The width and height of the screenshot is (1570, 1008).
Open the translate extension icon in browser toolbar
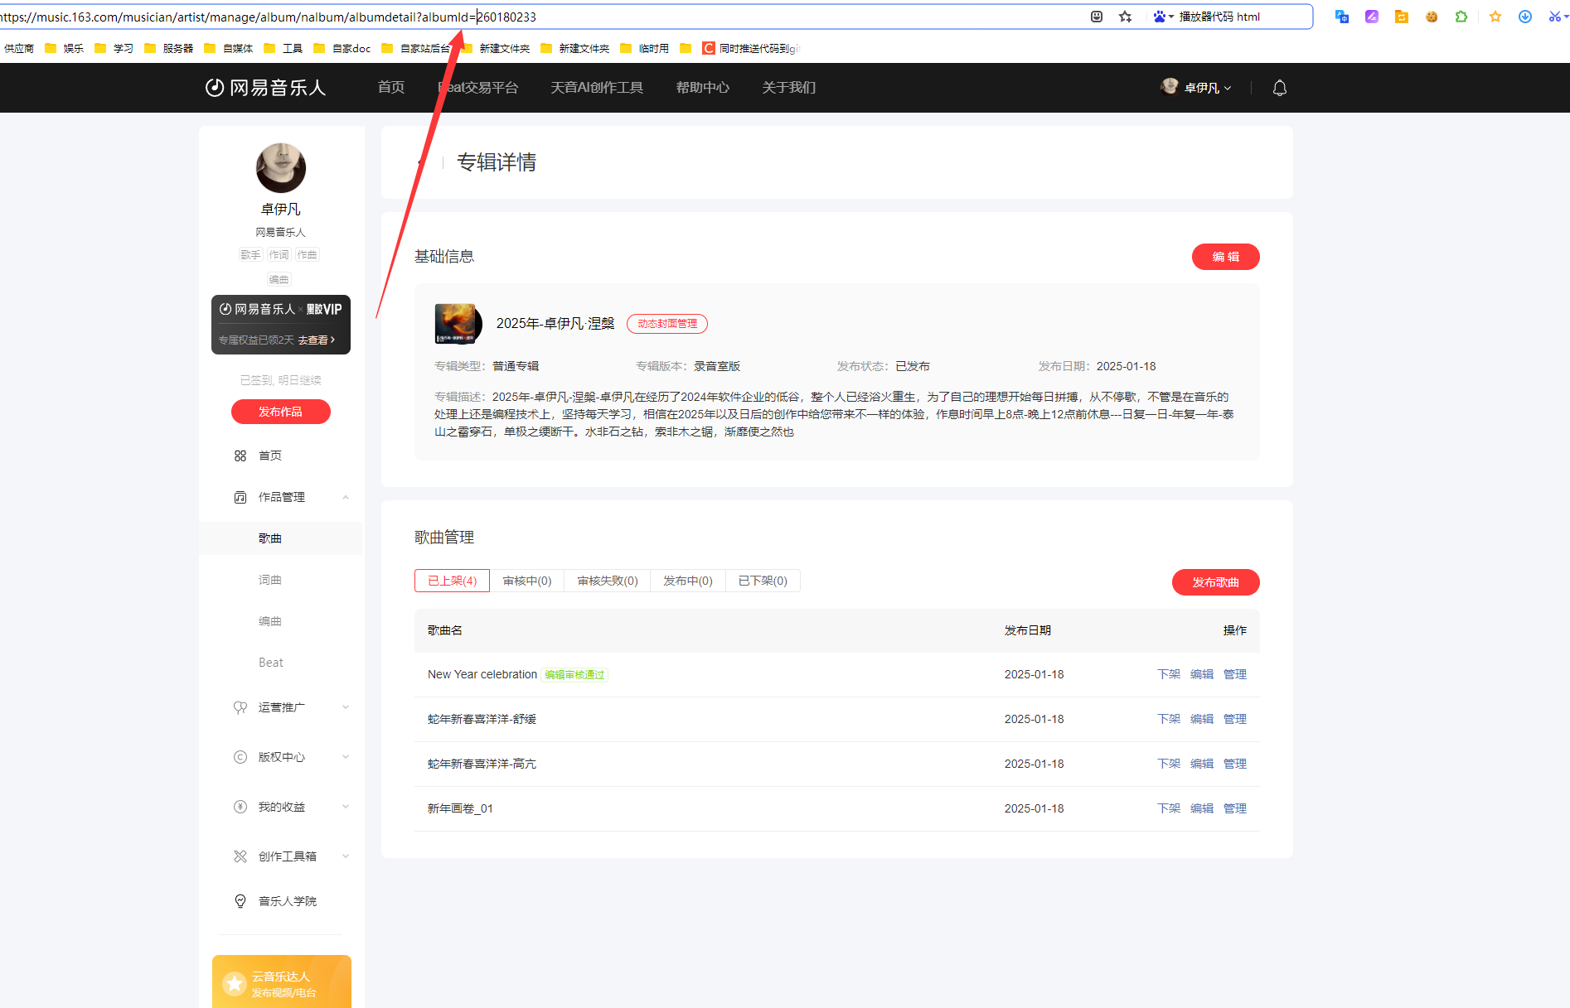click(1341, 17)
